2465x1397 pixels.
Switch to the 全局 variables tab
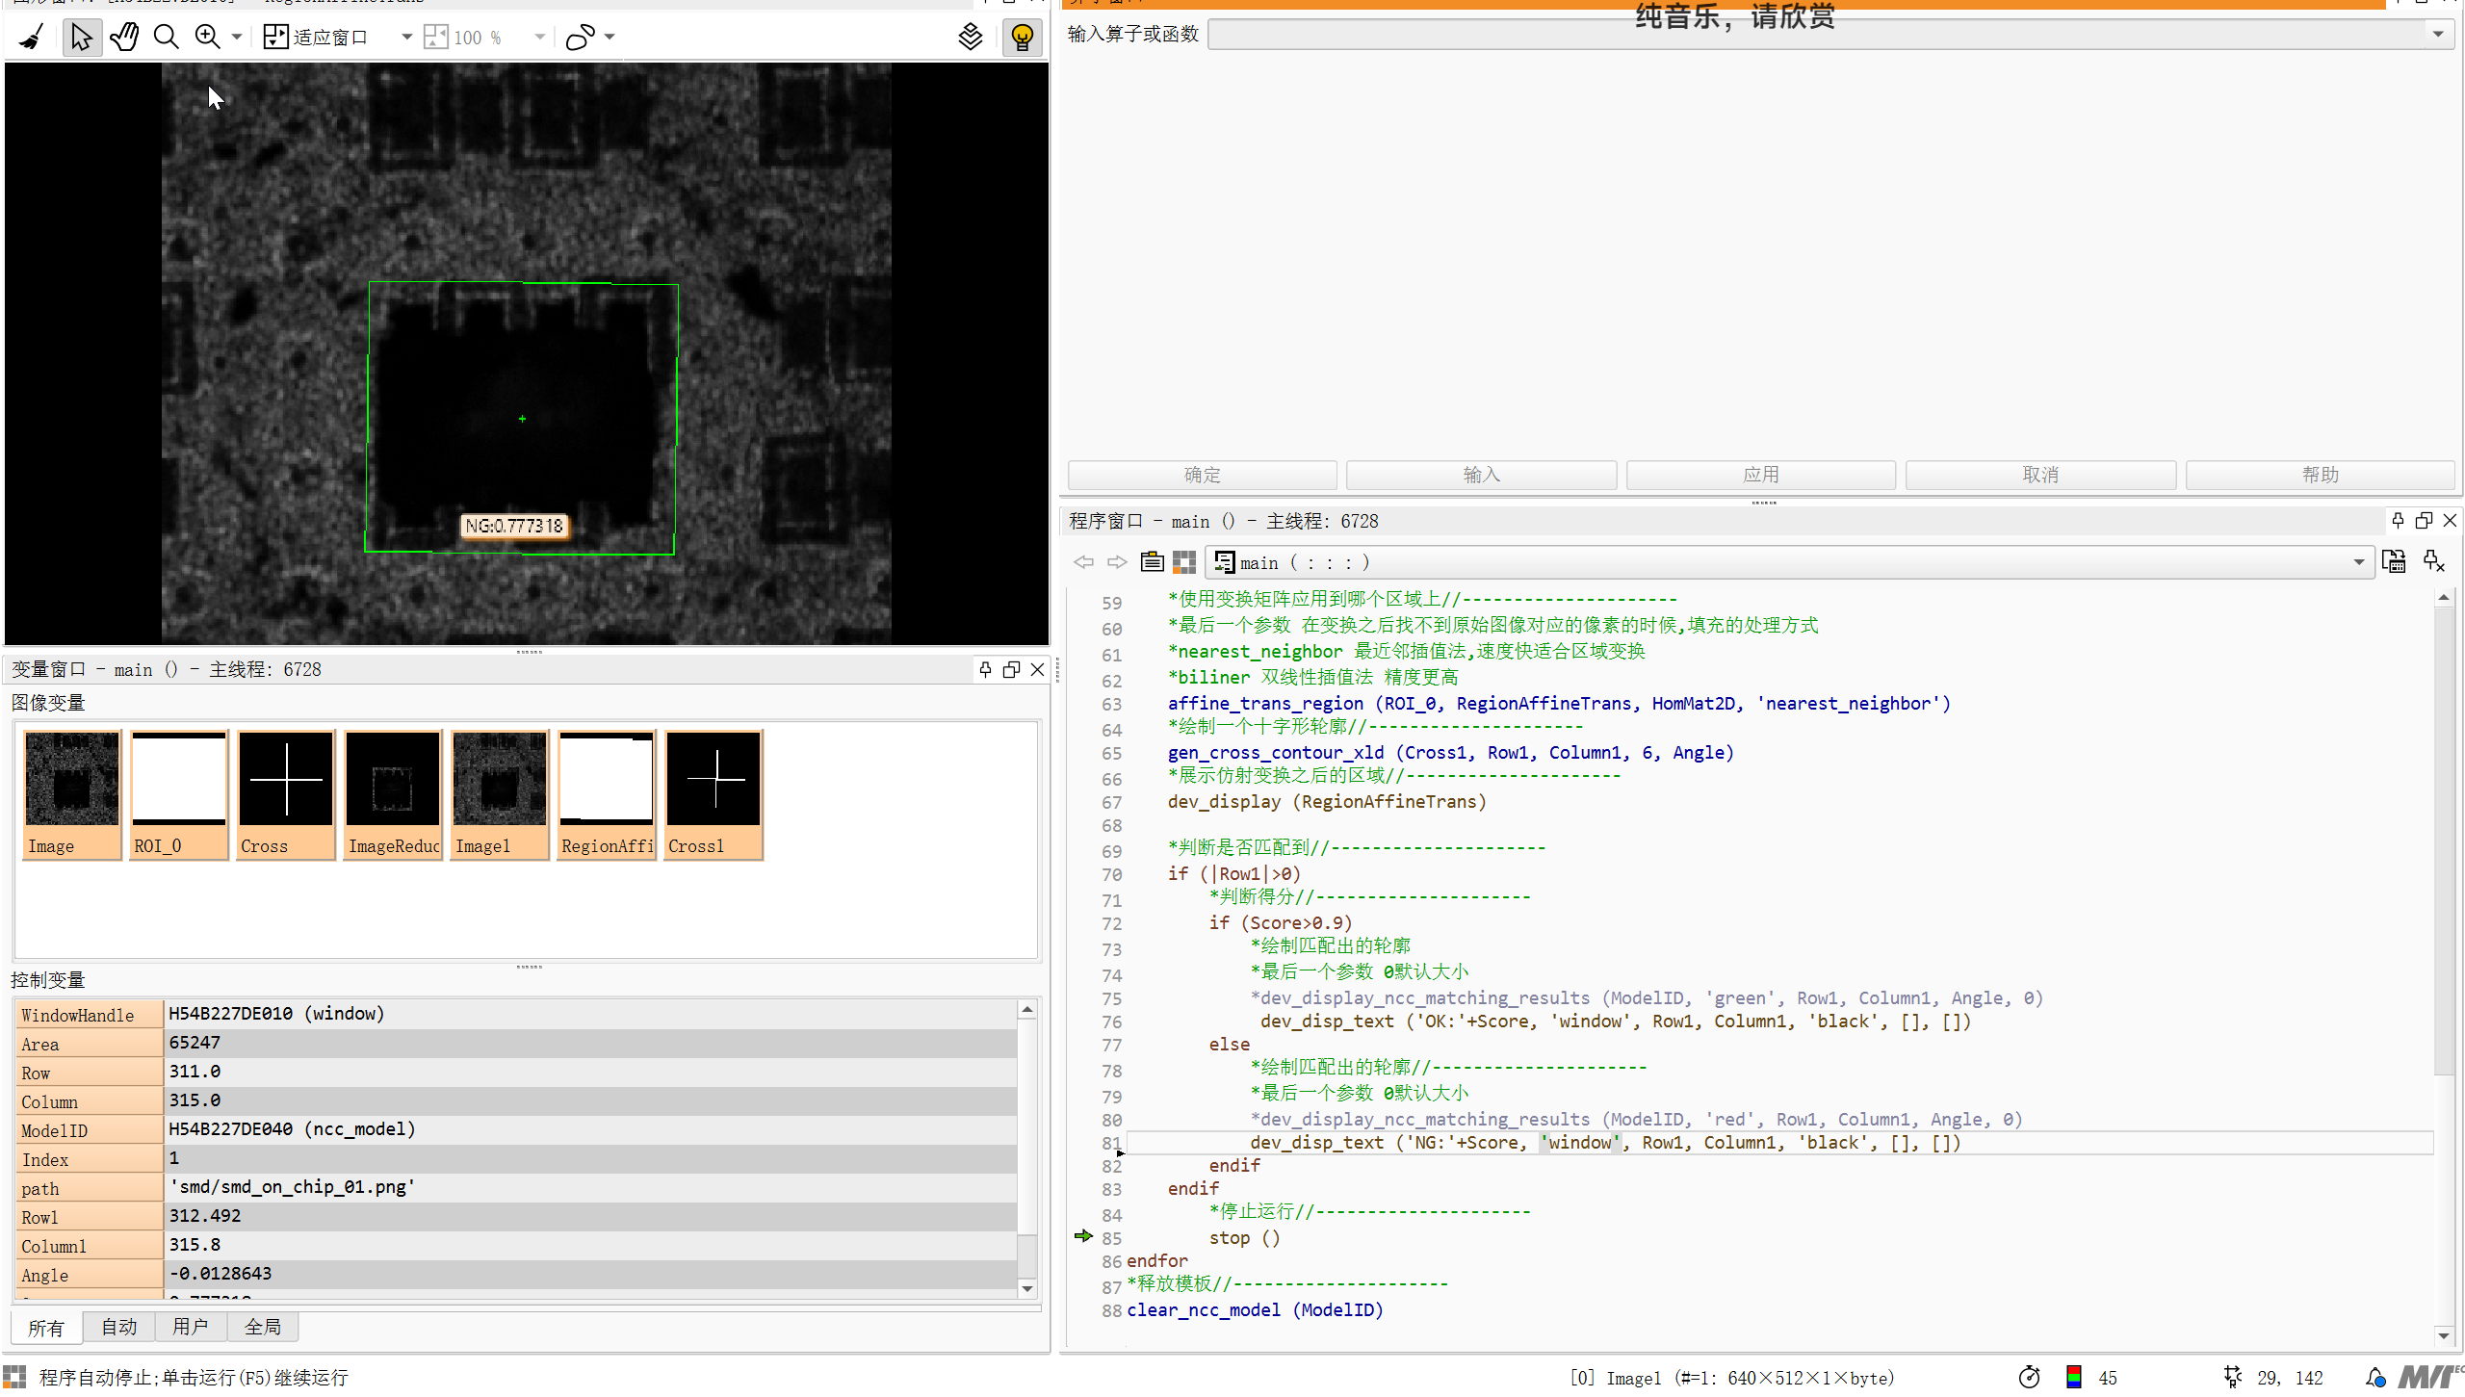(262, 1327)
